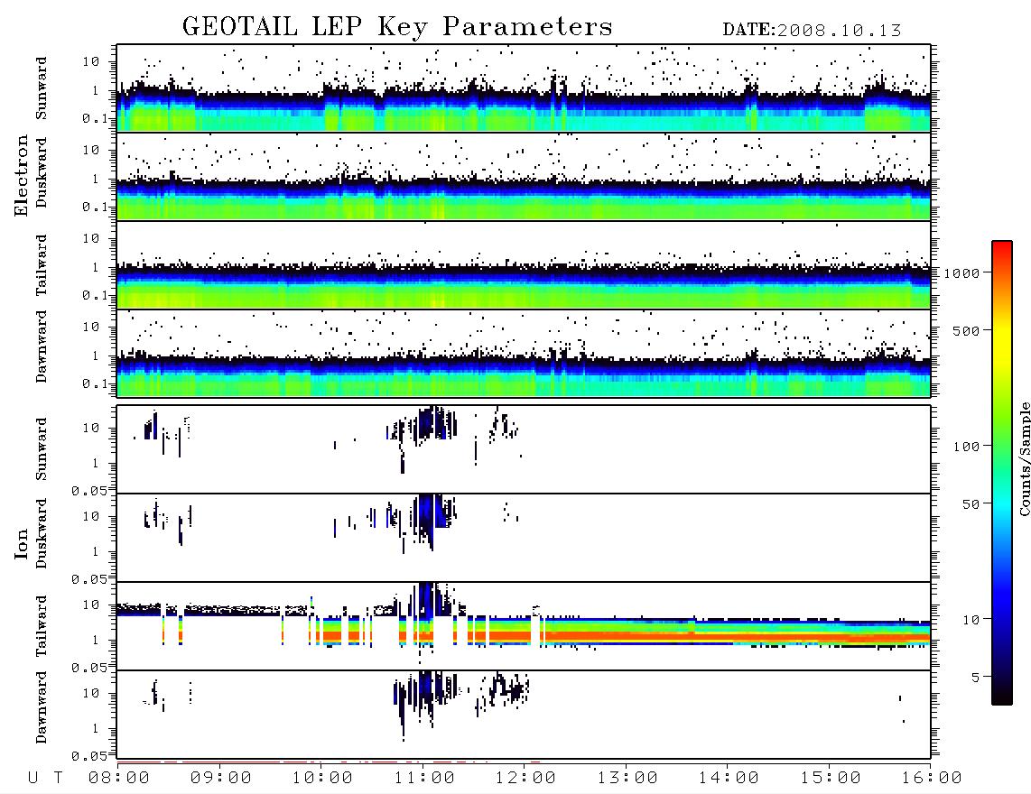Click the "Ion" group axis label
The height and width of the screenshot is (794, 1031).
coord(21,543)
